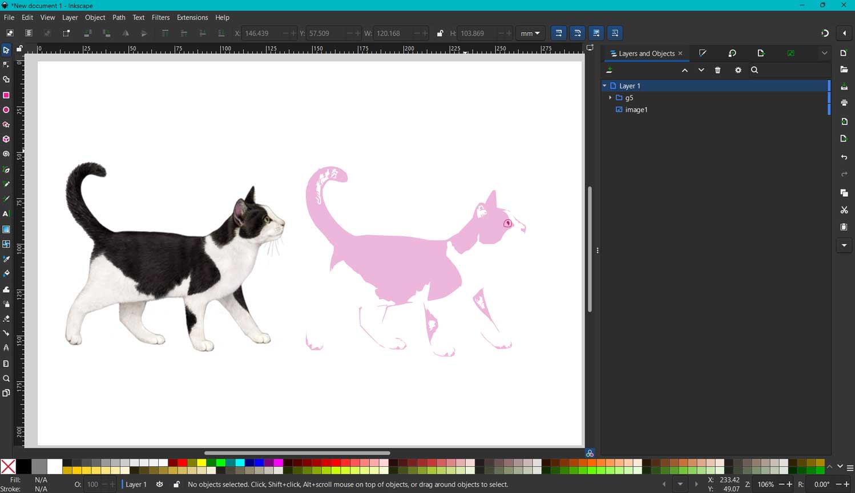Activate the Bezier pen tool
The image size is (855, 493).
6,169
